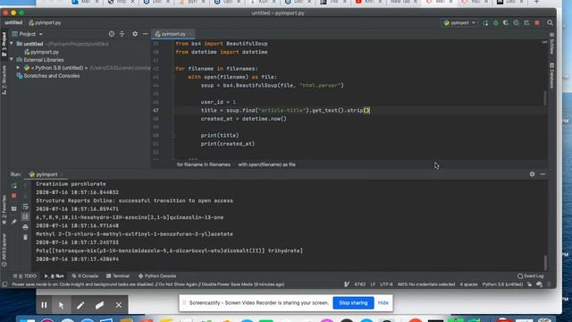Open the 4 spaces indent selector
The width and height of the screenshot is (572, 322).
click(468, 284)
